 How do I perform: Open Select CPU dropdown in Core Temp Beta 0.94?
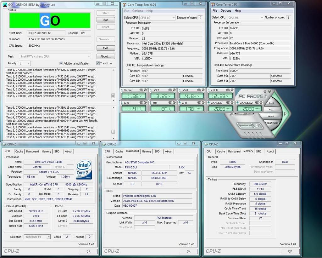click(x=158, y=18)
